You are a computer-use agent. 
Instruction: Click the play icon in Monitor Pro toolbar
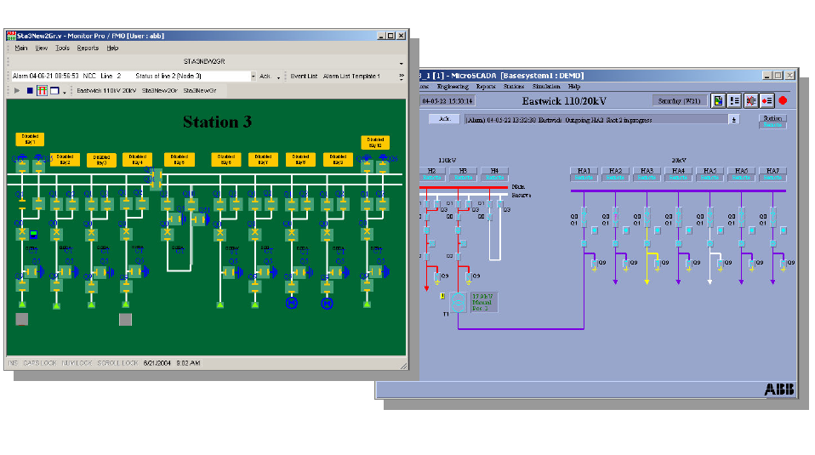17,90
